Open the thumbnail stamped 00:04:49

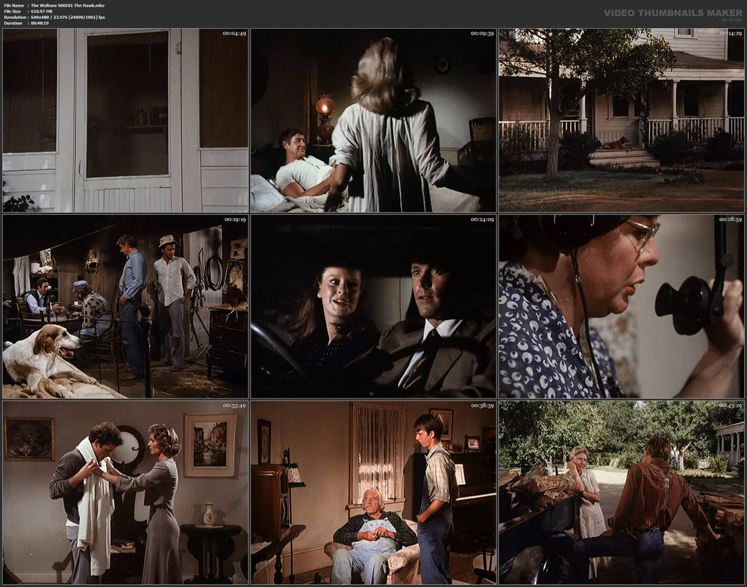[126, 120]
